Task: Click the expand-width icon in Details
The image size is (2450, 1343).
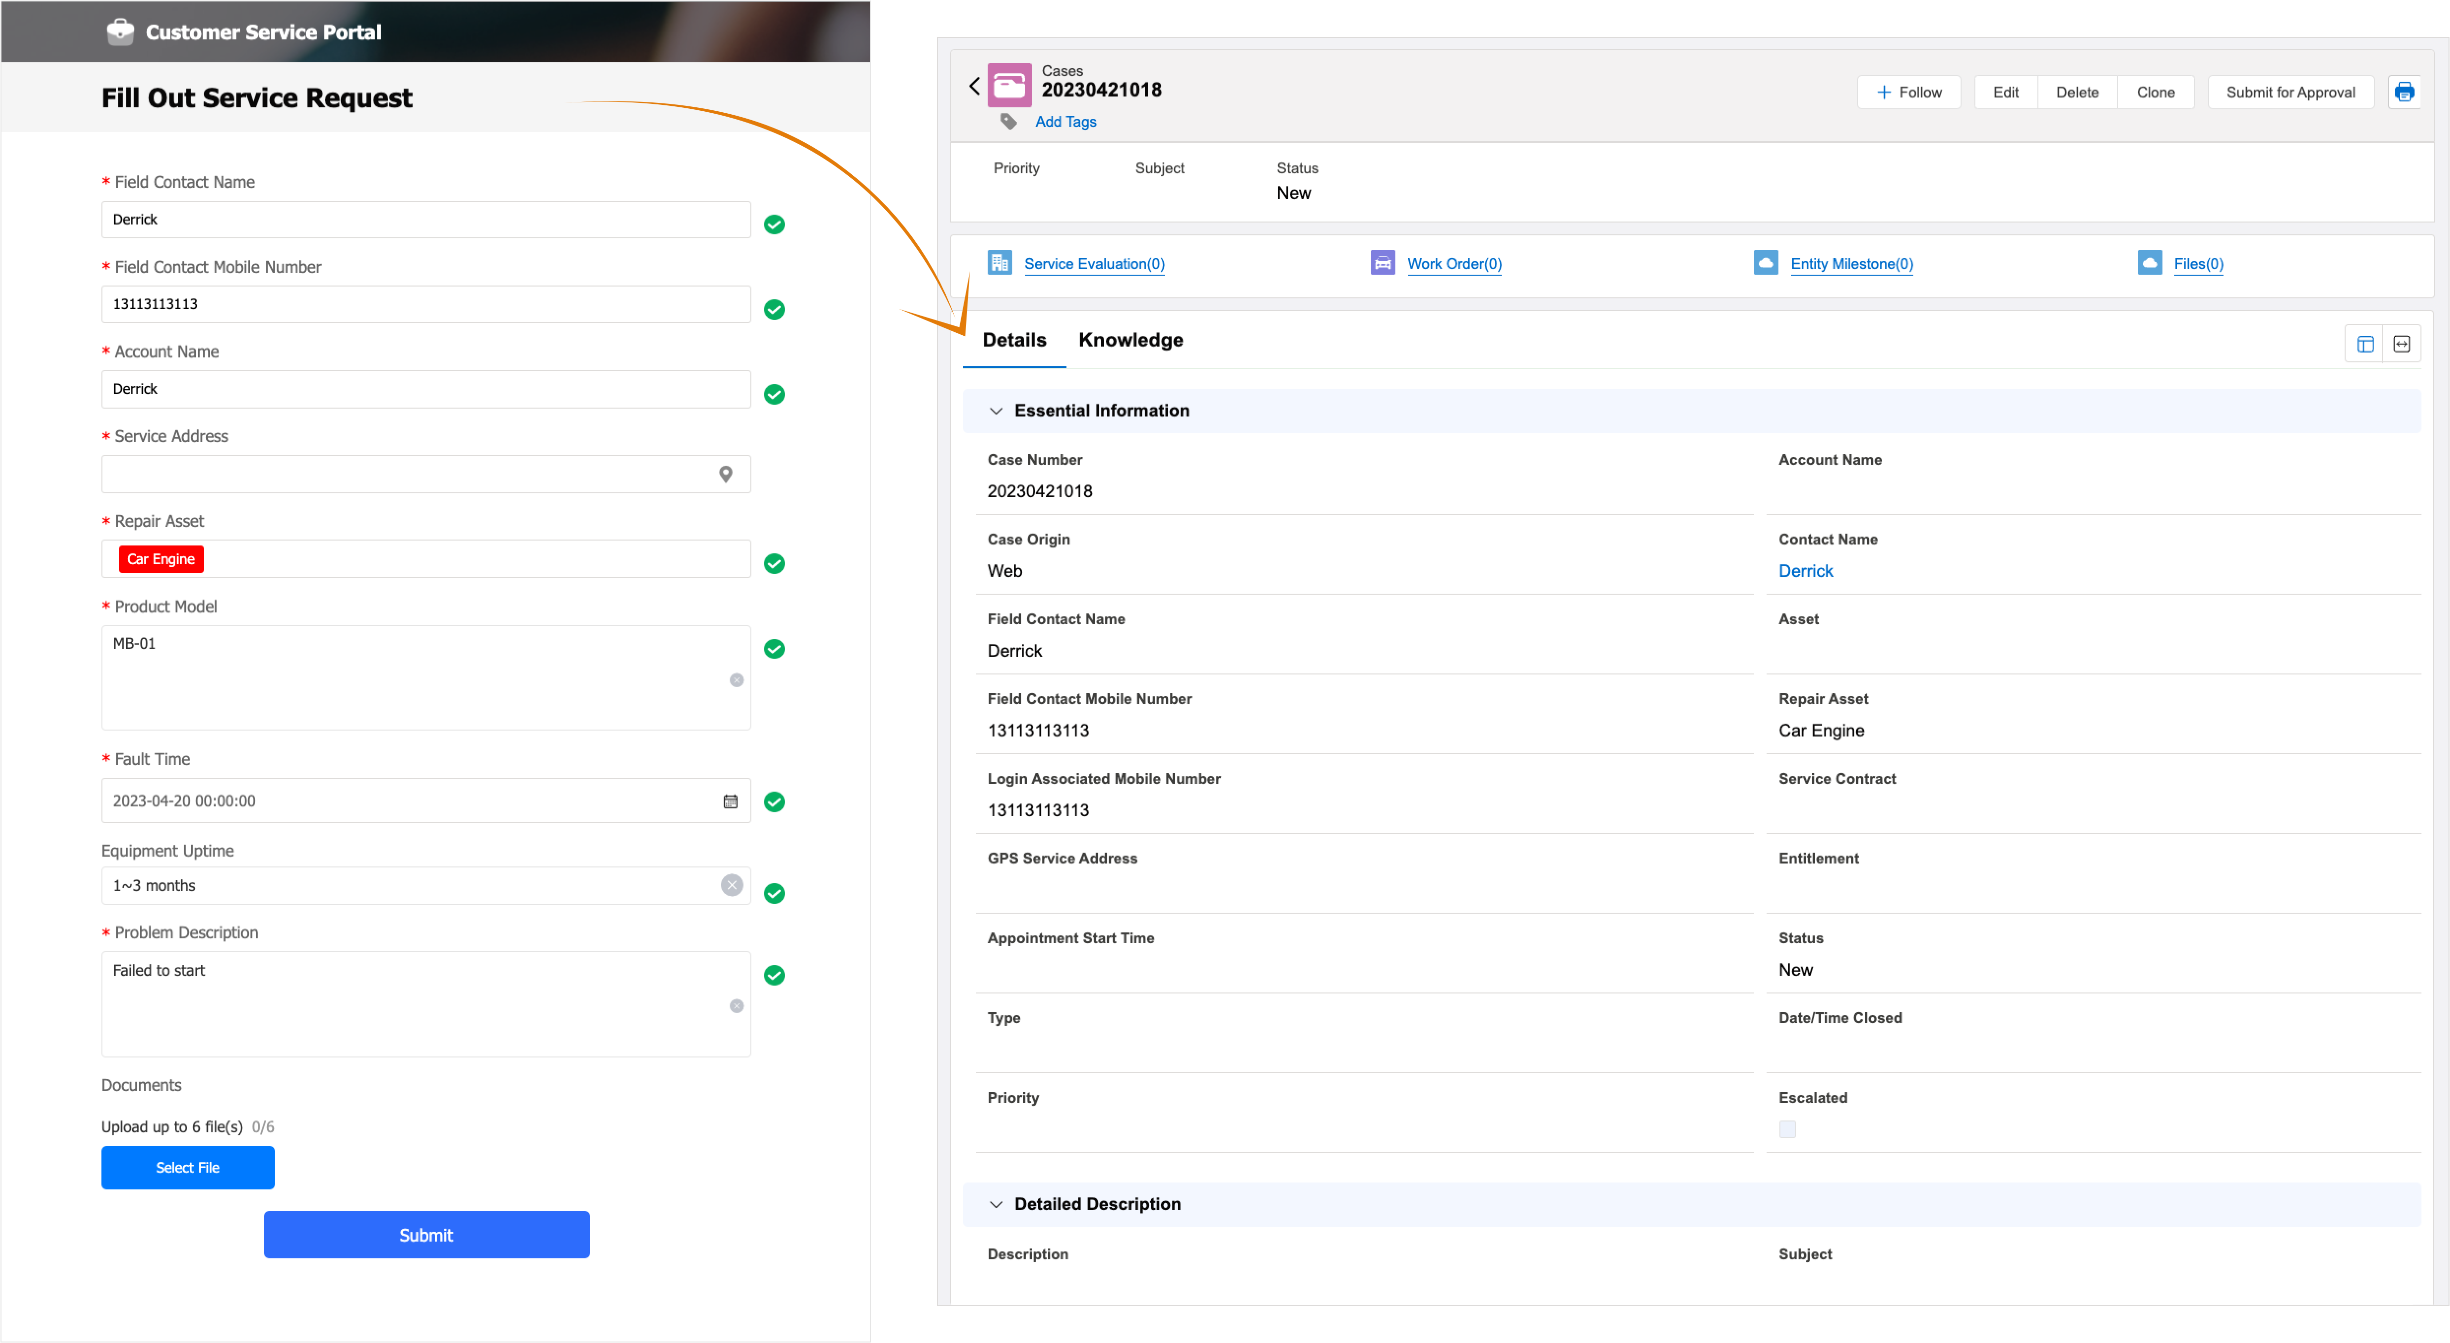Action: [2401, 344]
